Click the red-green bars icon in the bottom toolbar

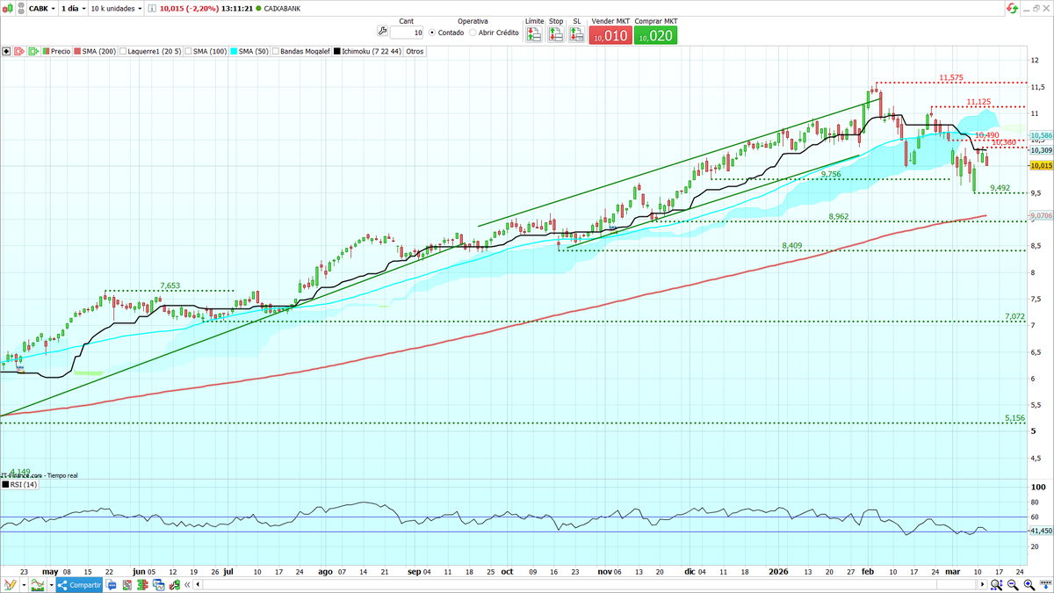(x=142, y=585)
